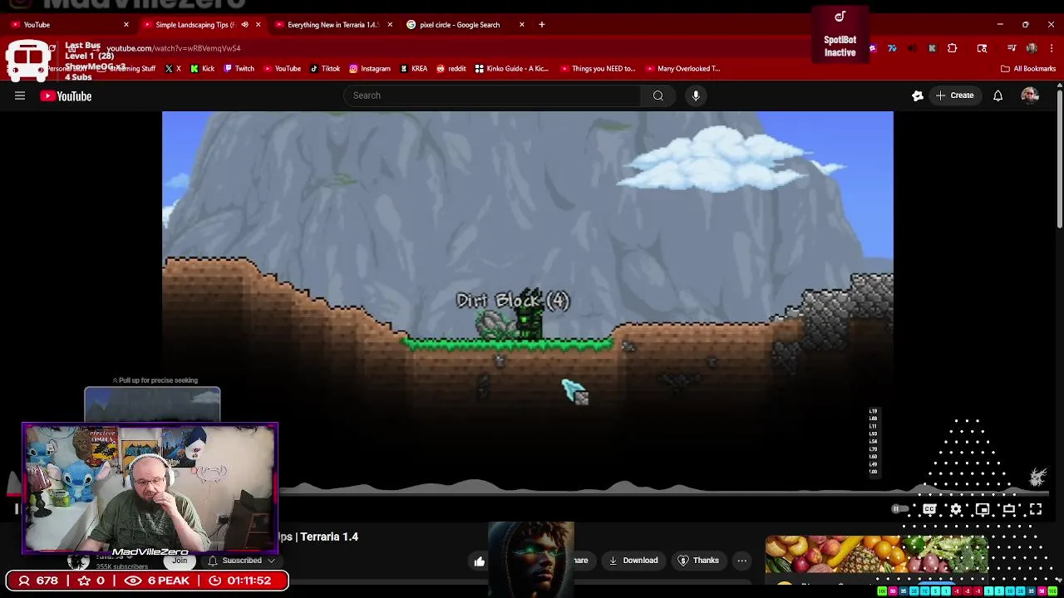Open the Kick bookmark
This screenshot has height=598, width=1064.
[x=203, y=69]
